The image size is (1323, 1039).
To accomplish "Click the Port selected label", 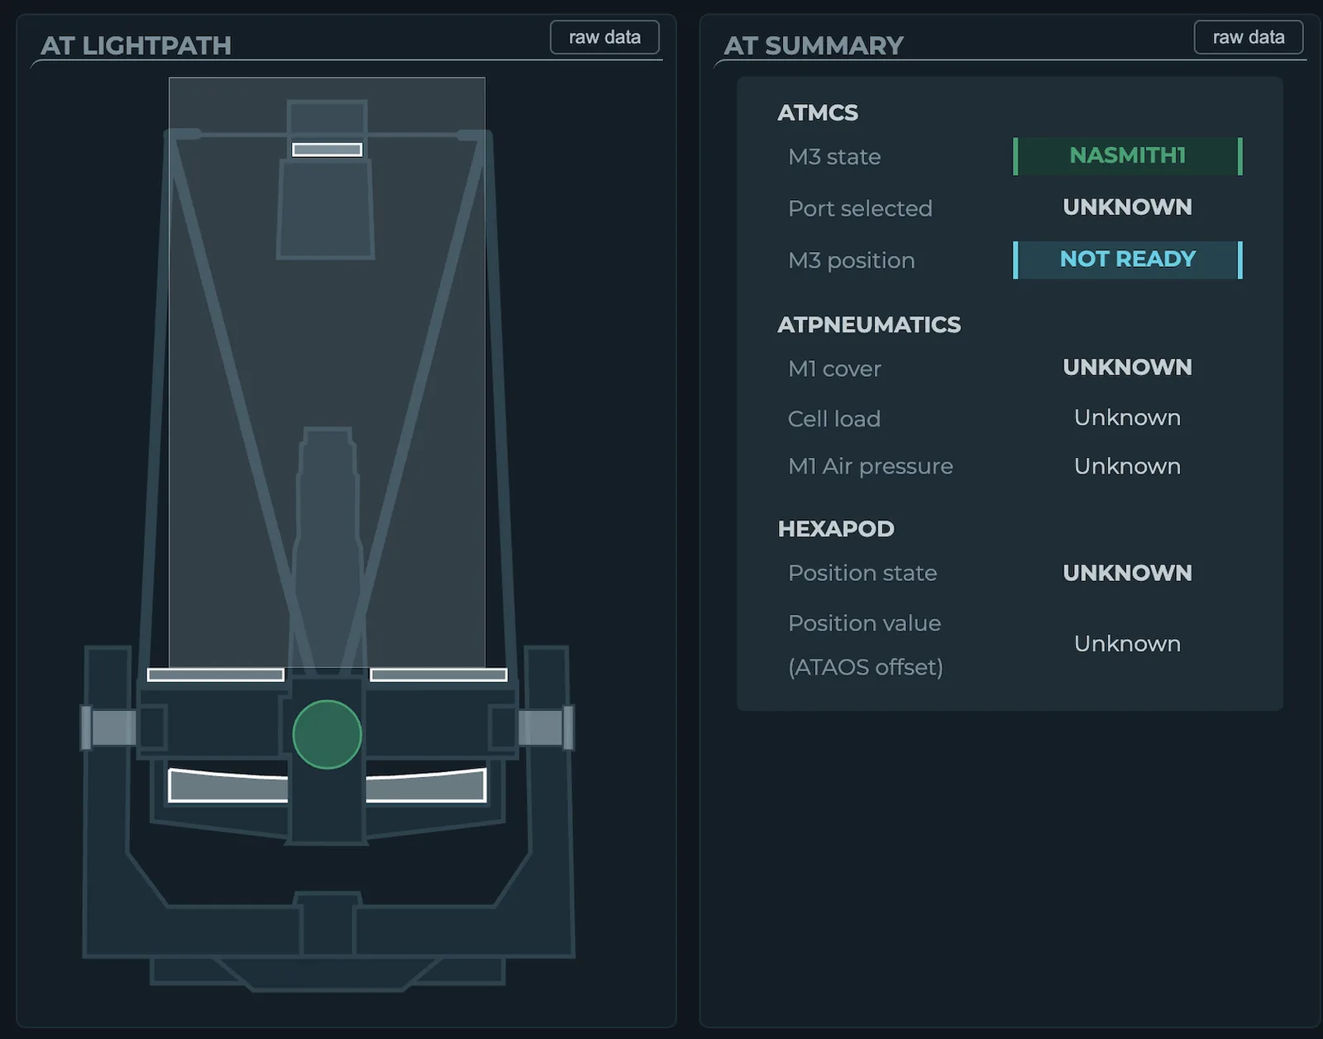I will (x=860, y=208).
